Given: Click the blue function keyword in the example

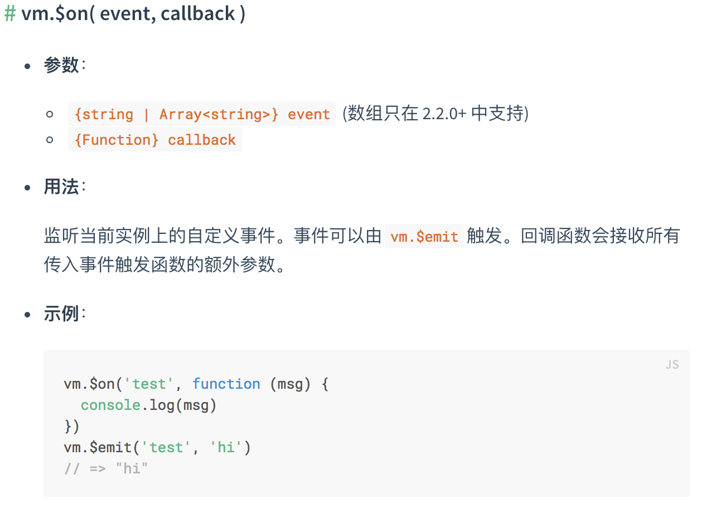Looking at the screenshot, I should point(226,384).
